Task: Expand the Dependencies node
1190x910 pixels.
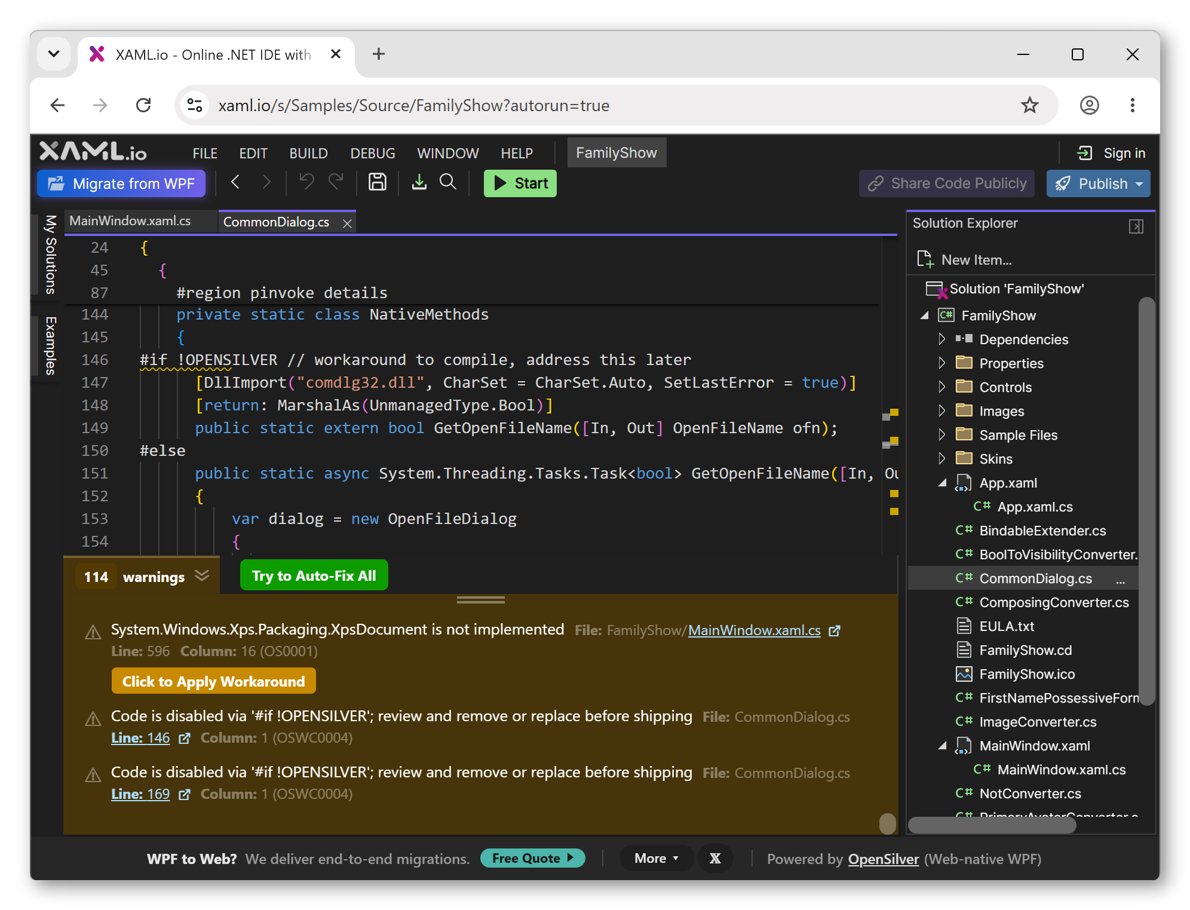Action: (x=941, y=339)
